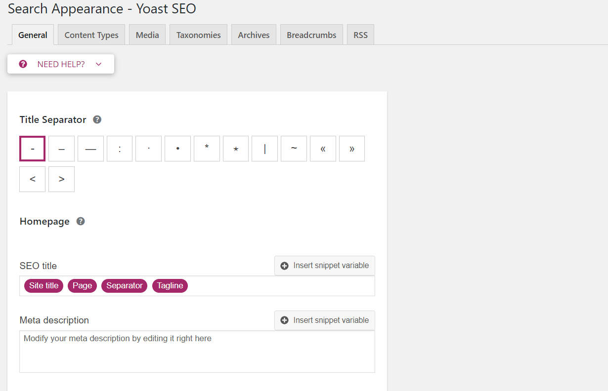Click the Title Separator help question icon
The image size is (608, 391).
tap(97, 119)
